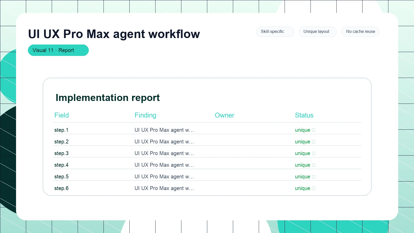414x233 pixels.
Task: Click the finding text in step.2 row
Action: coord(164,142)
